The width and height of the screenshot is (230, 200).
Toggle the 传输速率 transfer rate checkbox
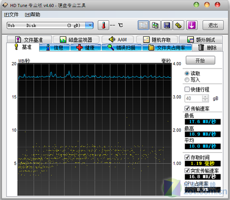pos(187,109)
